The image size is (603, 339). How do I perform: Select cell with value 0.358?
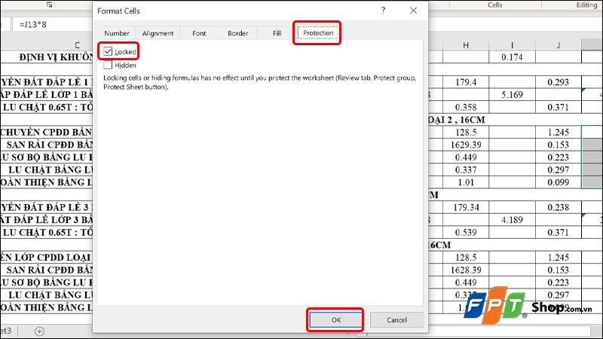click(466, 107)
